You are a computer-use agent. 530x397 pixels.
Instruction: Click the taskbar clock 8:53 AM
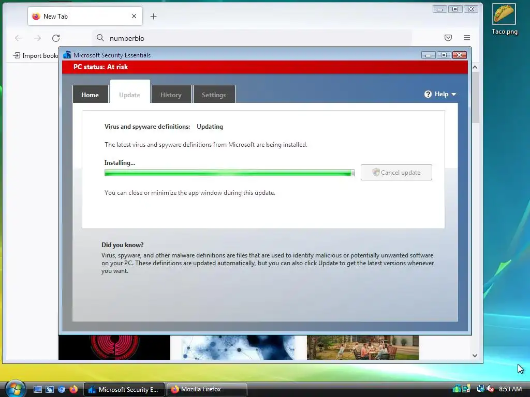(x=510, y=389)
